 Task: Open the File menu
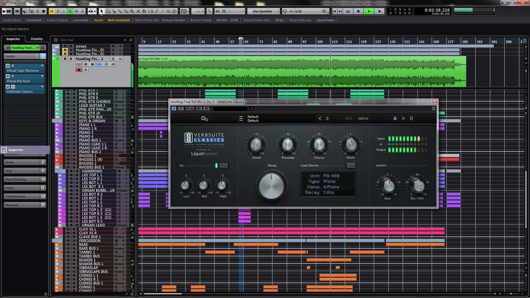13,3
